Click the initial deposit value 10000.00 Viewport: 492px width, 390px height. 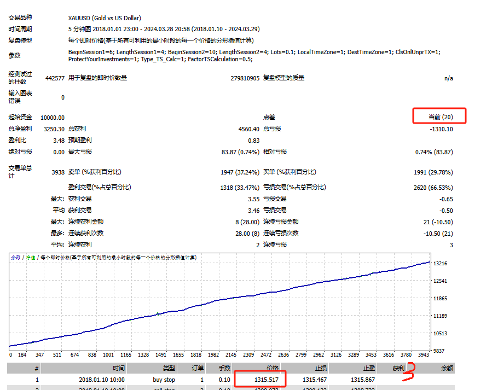point(53,118)
